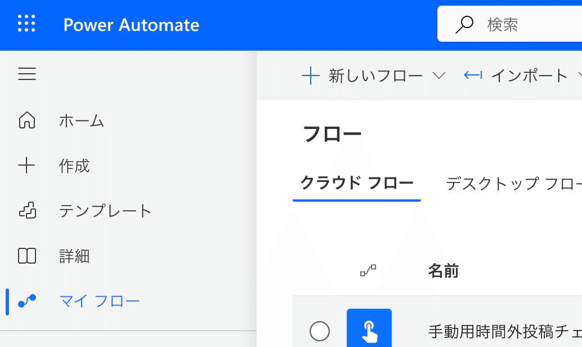582x347 pixels.
Task: Collapse the sidebar with the hamburger icon
Action: coord(27,74)
